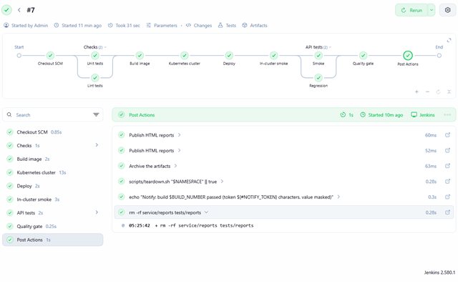
Task: Expand API tests chevron in sidebar
Action: coord(97,212)
